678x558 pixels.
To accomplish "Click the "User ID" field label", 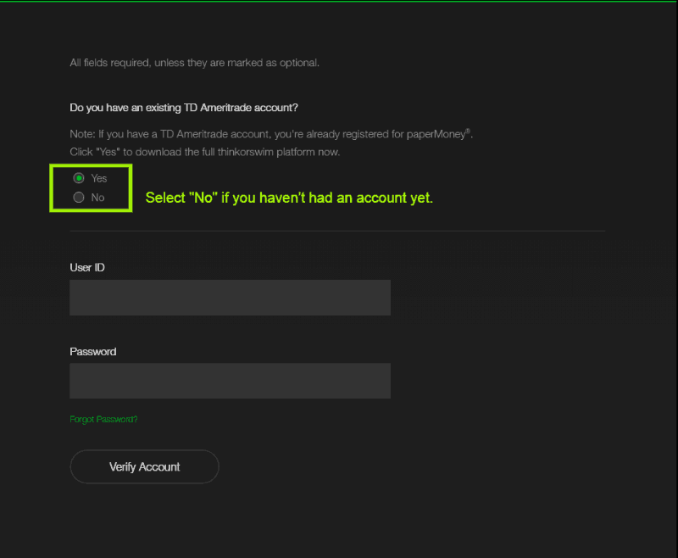I will click(x=87, y=267).
